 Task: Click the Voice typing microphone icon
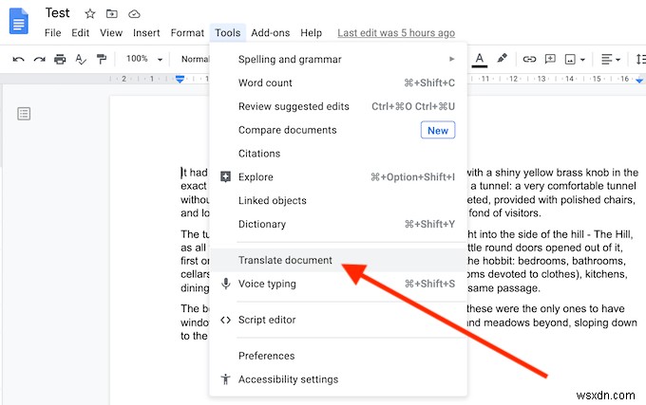(x=225, y=284)
